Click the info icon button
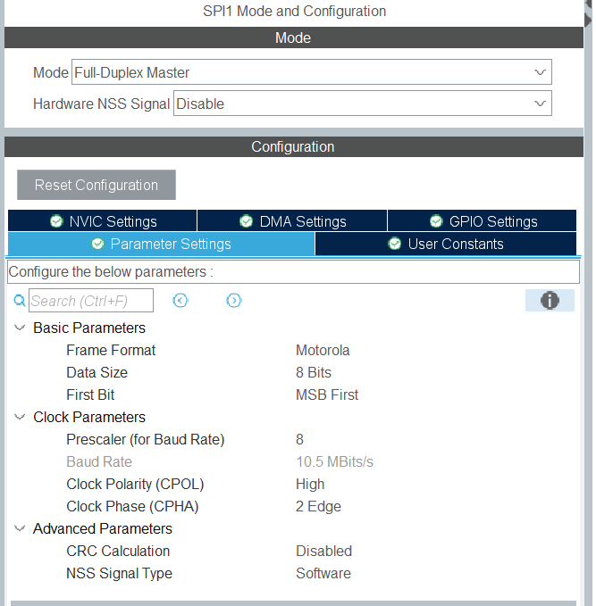Image resolution: width=596 pixels, height=606 pixels. pyautogui.click(x=550, y=301)
